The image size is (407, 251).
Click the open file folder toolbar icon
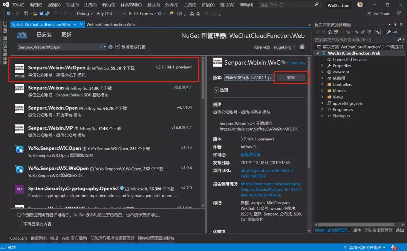[x=35, y=14]
